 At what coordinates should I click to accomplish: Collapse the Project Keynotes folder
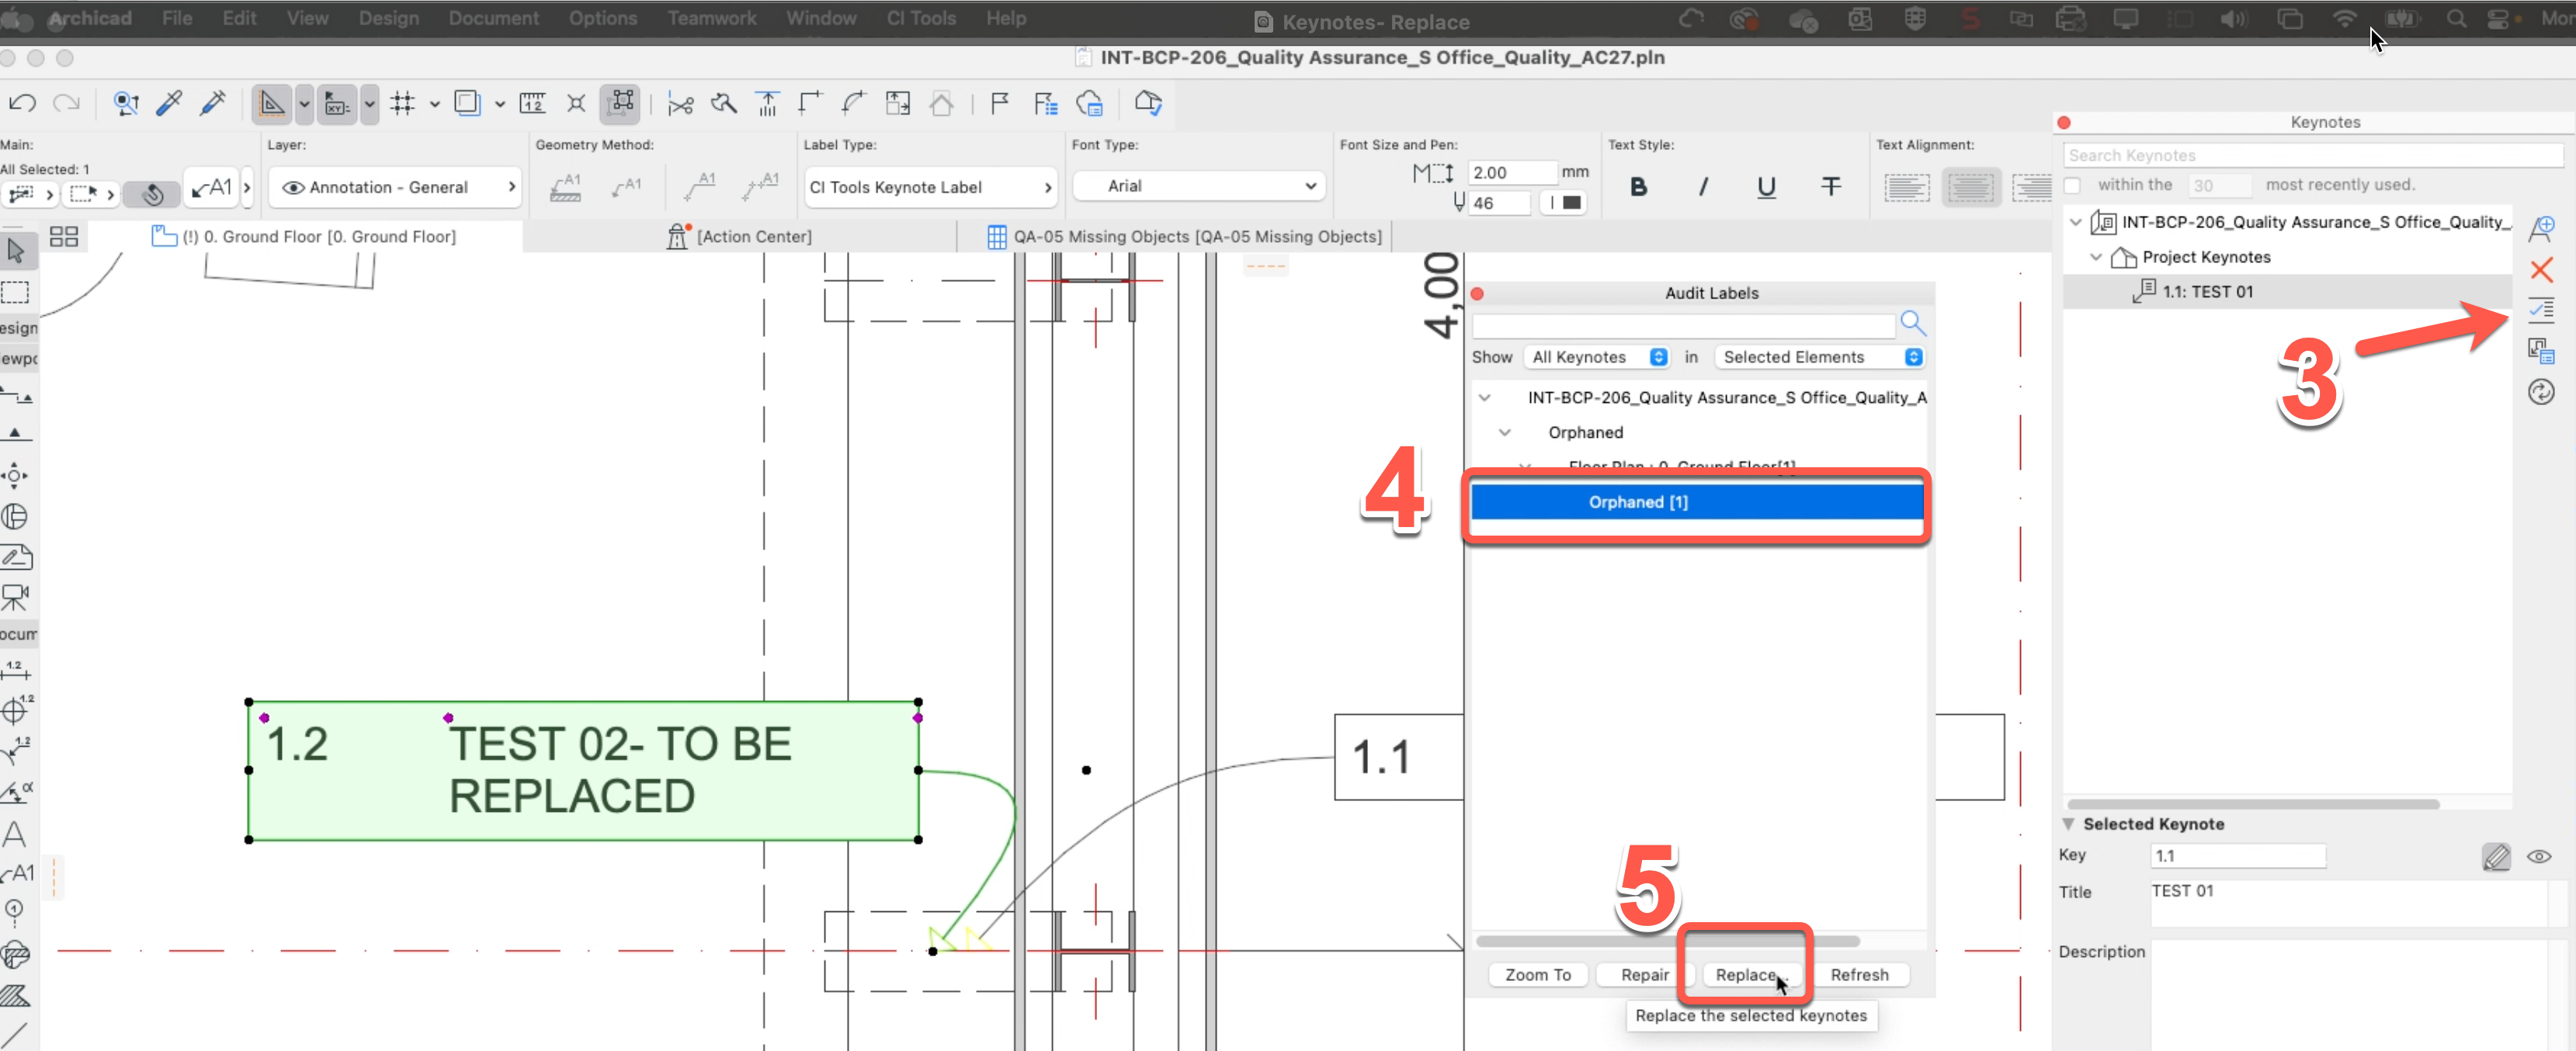click(2096, 257)
